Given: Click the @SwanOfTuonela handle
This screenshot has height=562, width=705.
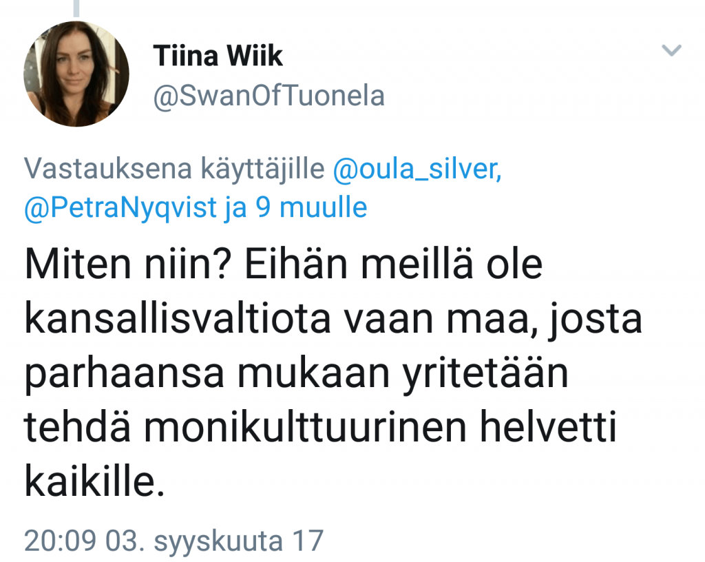Looking at the screenshot, I should (x=269, y=96).
